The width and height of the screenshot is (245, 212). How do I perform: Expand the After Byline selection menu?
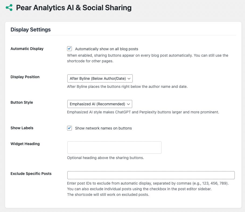pos(100,78)
